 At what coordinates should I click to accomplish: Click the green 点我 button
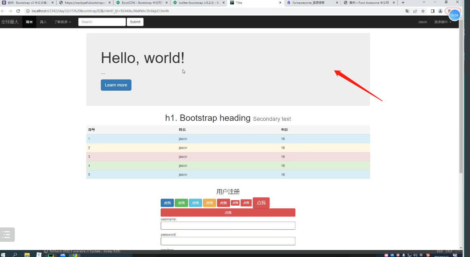181,203
